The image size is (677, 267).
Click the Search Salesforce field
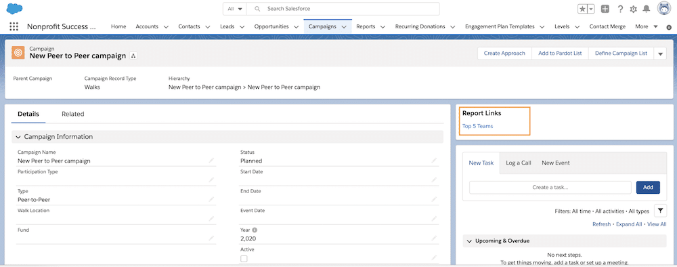pyautogui.click(x=343, y=9)
